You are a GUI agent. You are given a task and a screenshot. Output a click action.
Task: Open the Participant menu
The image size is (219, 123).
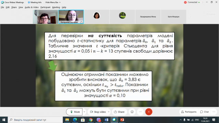tap(46, 8)
